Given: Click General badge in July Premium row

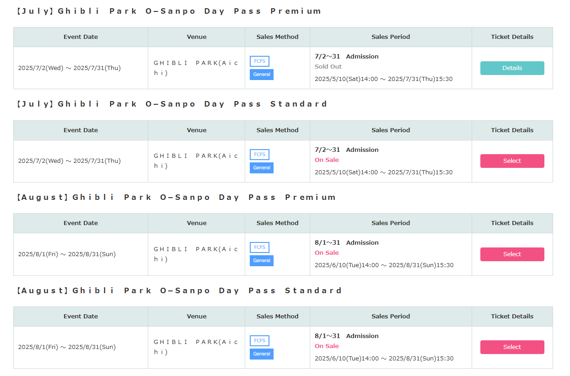Looking at the screenshot, I should 262,75.
